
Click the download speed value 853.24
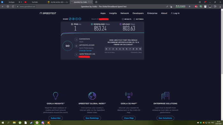tap(100, 29)
